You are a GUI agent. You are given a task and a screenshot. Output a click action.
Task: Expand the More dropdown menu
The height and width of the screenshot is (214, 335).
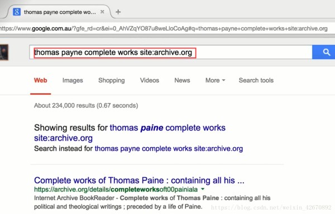coord(216,80)
